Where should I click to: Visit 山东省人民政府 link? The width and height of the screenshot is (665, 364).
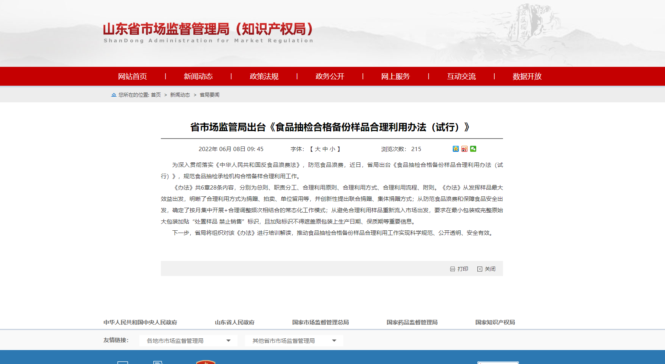235,322
